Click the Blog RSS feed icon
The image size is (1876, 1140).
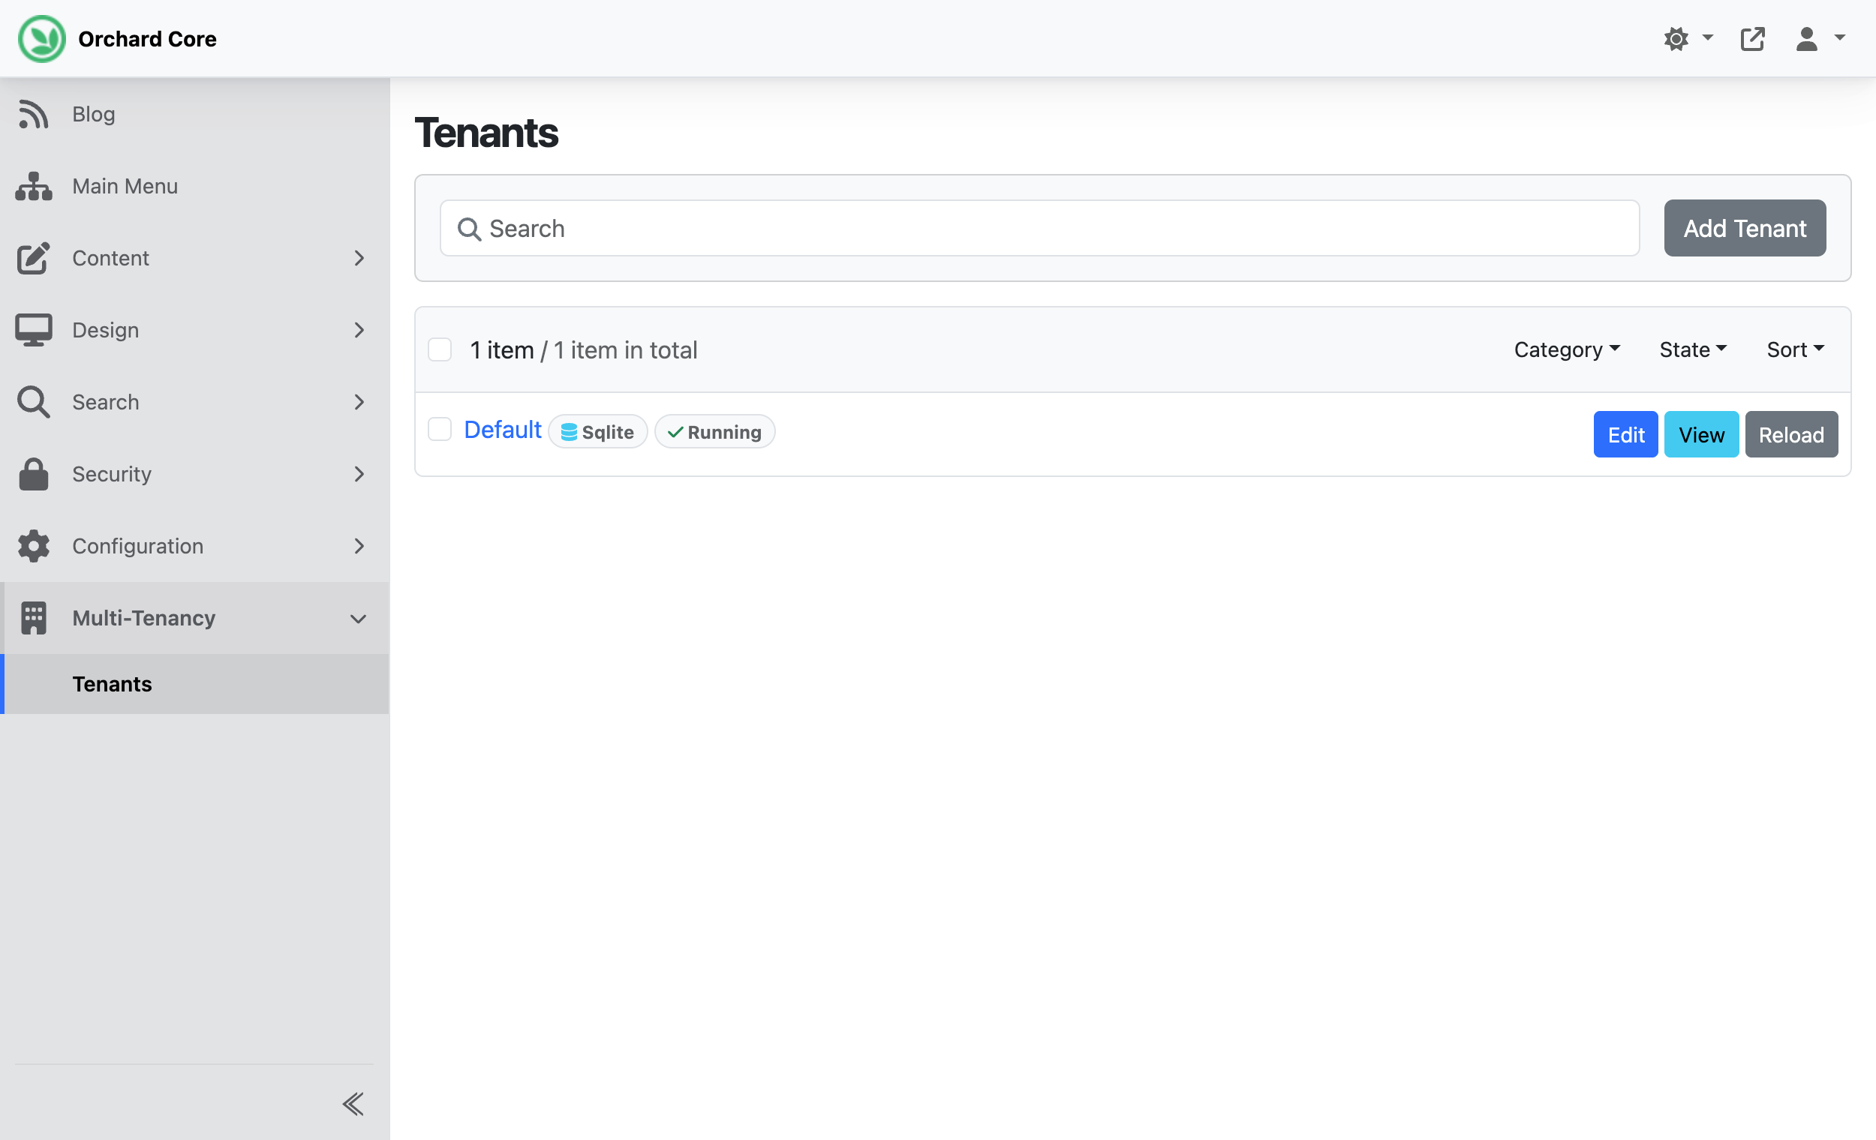34,114
